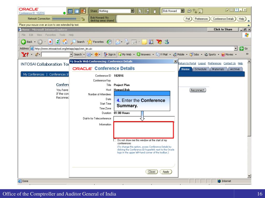The image size is (265, 198).
Task: Click the Mail envelope toolbar icon
Action: point(118,42)
